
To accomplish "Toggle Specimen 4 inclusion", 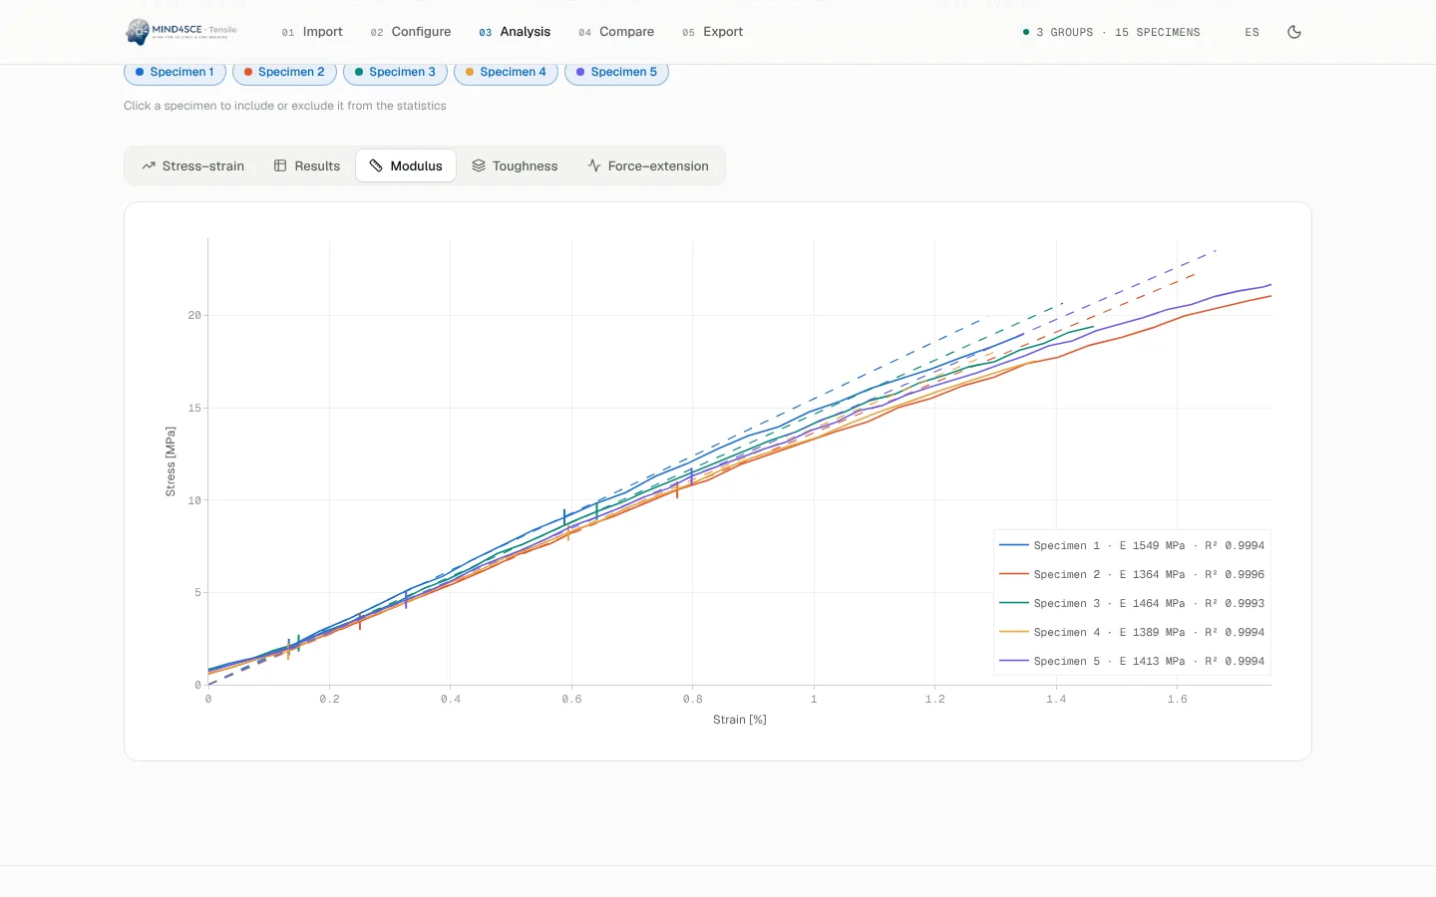I will 506,72.
